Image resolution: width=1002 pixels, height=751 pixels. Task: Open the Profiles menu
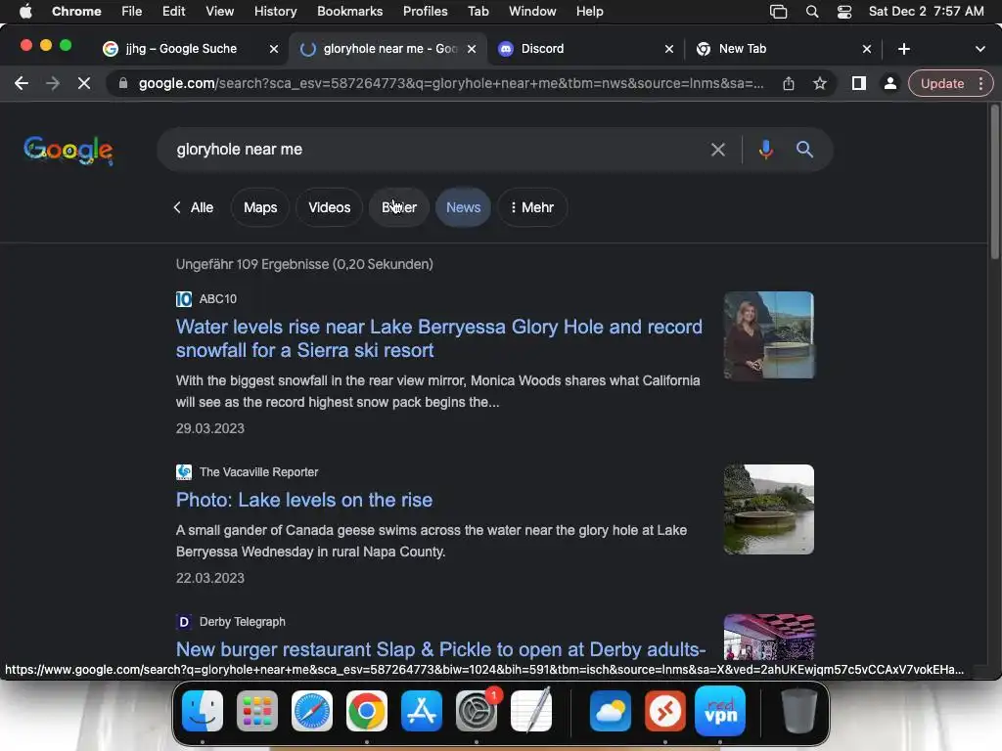click(425, 12)
